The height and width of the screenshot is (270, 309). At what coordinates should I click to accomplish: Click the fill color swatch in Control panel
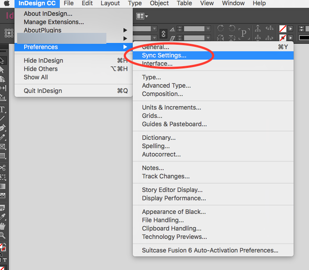[283, 28]
